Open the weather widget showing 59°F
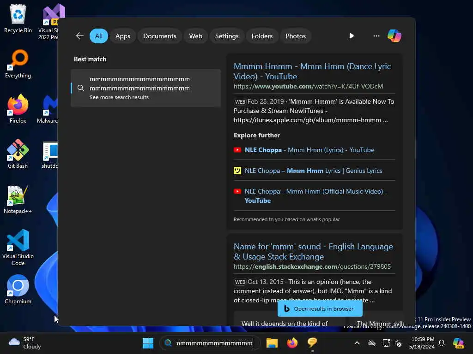 (x=25, y=343)
